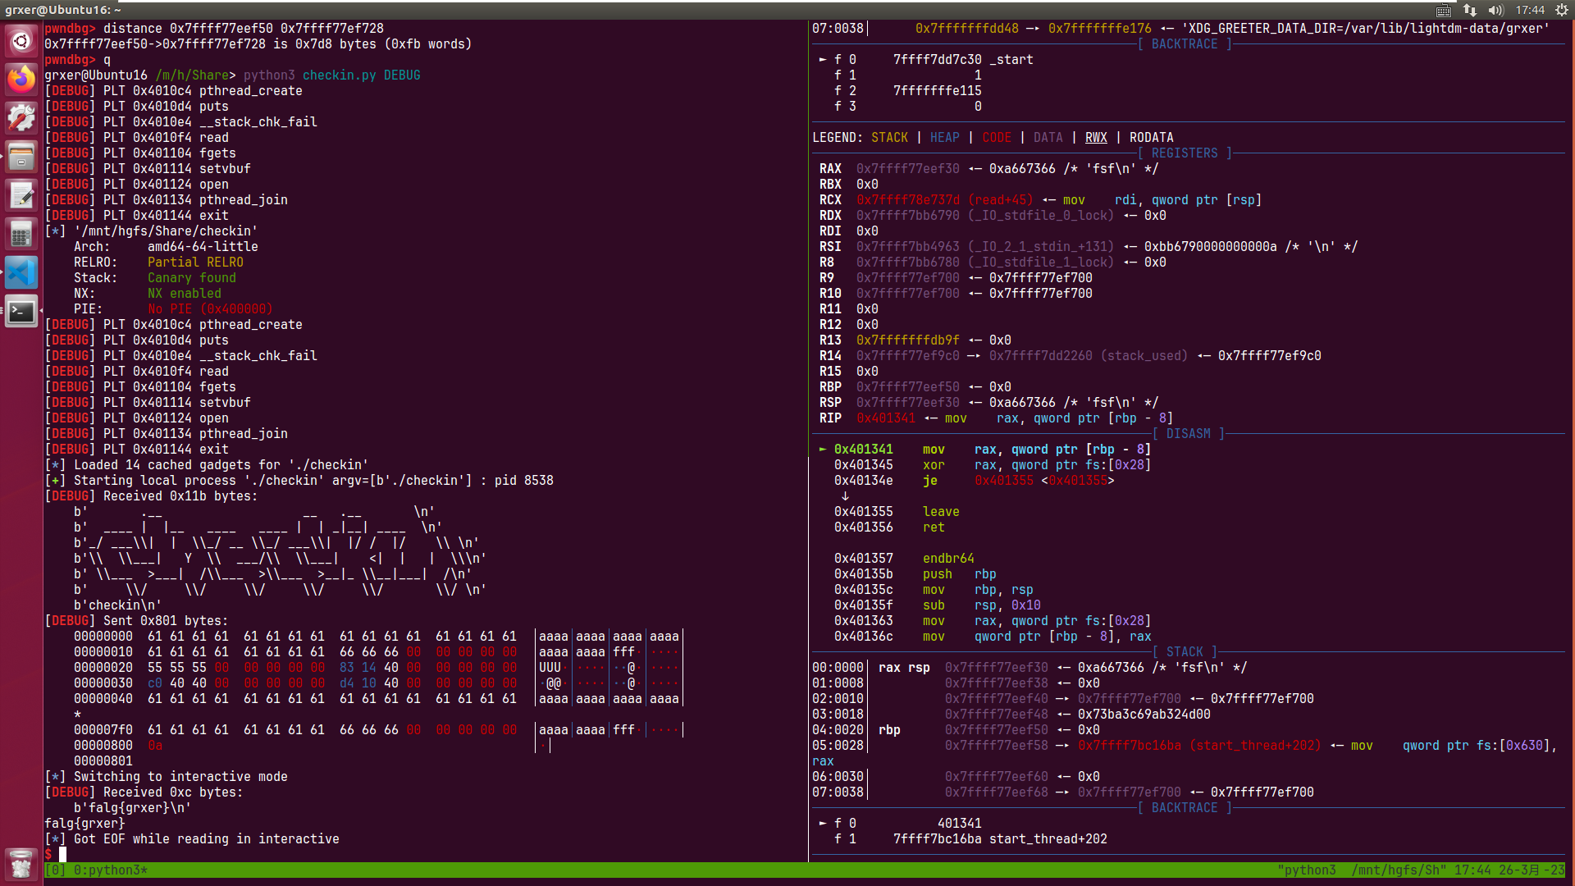Click the RBP register label
This screenshot has width=1575, height=886.
click(830, 387)
